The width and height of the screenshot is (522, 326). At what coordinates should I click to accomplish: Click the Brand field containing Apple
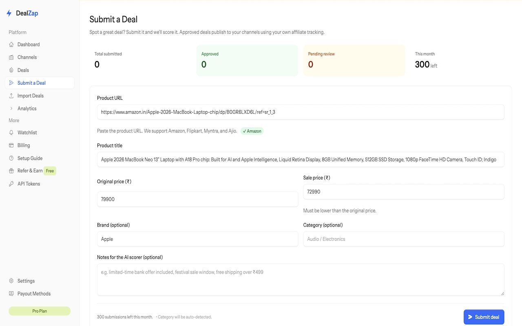tap(197, 239)
